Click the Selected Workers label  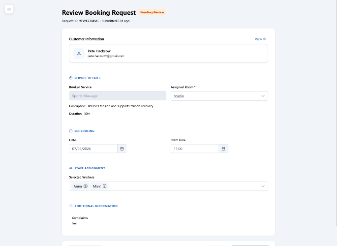(82, 177)
